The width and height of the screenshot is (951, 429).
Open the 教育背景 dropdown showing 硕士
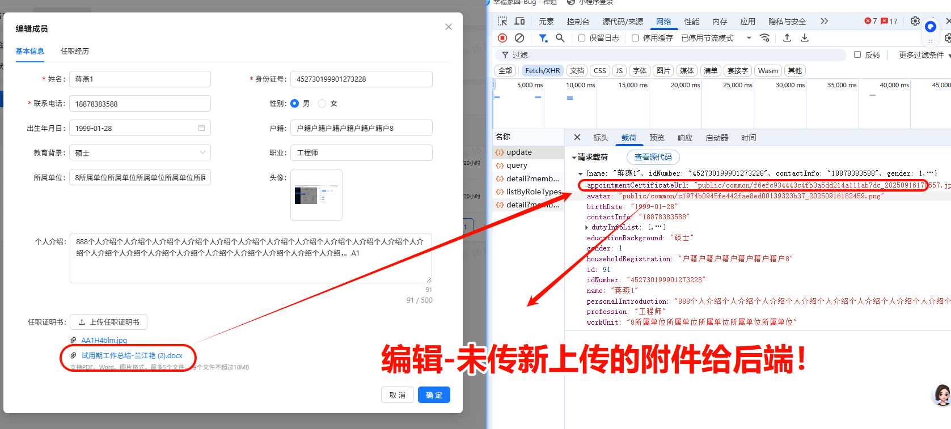140,153
